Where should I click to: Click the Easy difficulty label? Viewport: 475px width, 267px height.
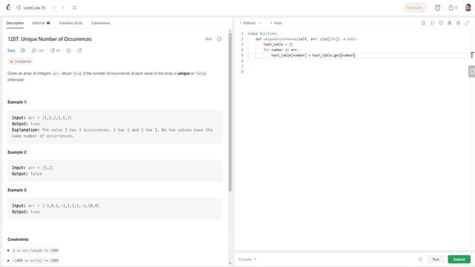(x=11, y=50)
